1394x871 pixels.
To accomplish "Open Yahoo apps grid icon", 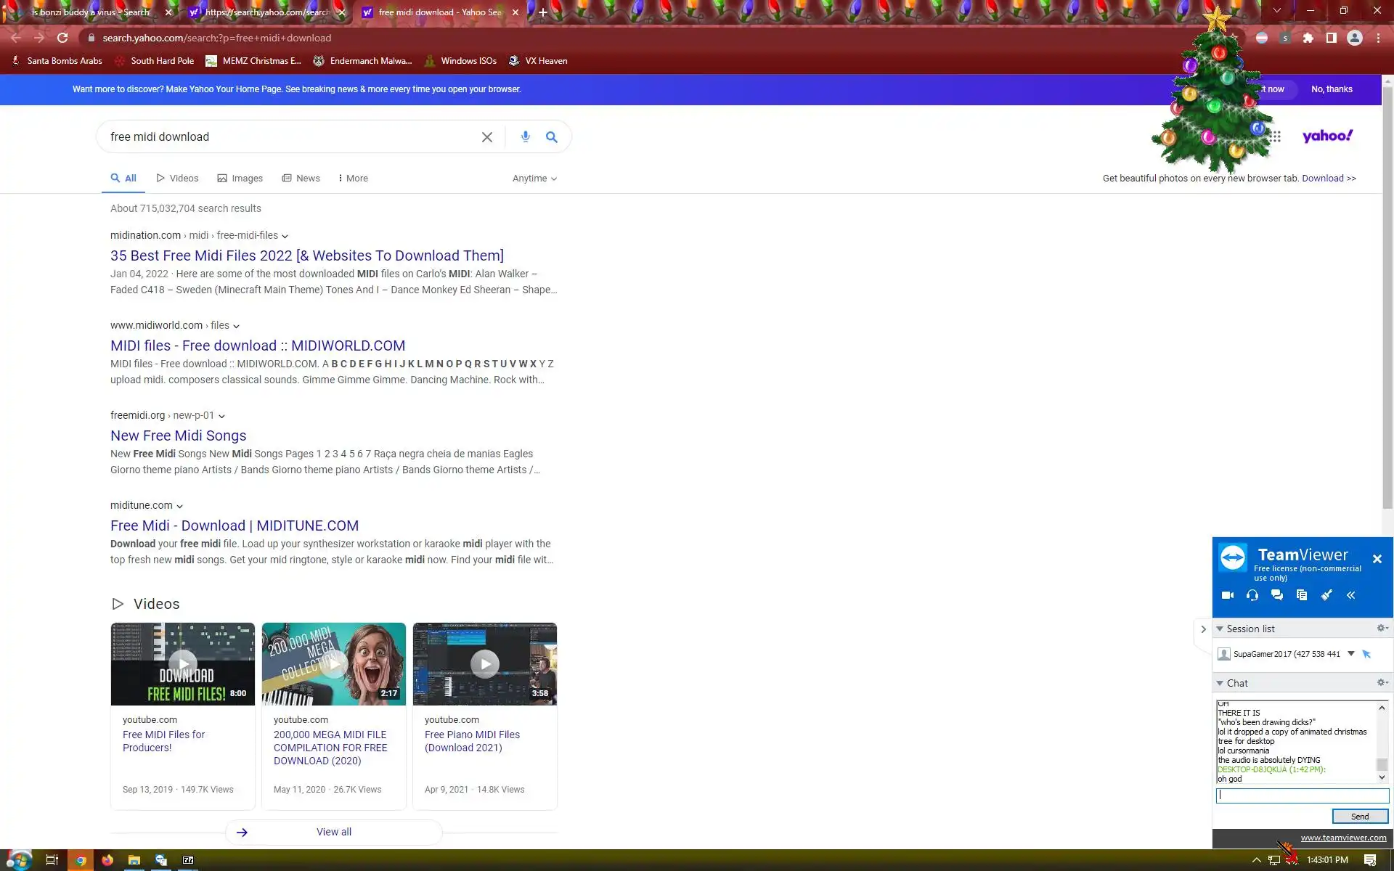I will tap(1276, 136).
